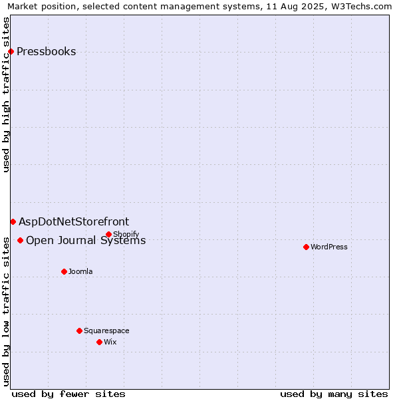399x399 pixels.
Task: Select the Squarespace label
Action: coord(106,331)
